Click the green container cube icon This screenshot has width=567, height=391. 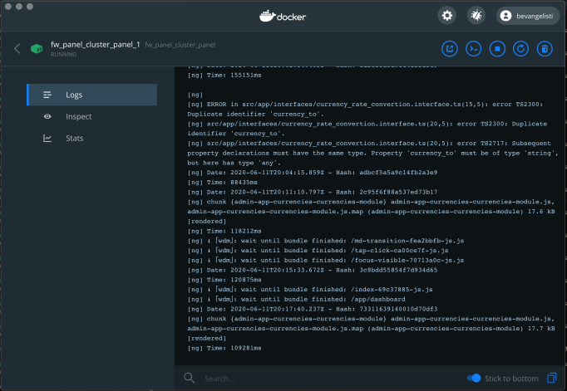pos(37,49)
